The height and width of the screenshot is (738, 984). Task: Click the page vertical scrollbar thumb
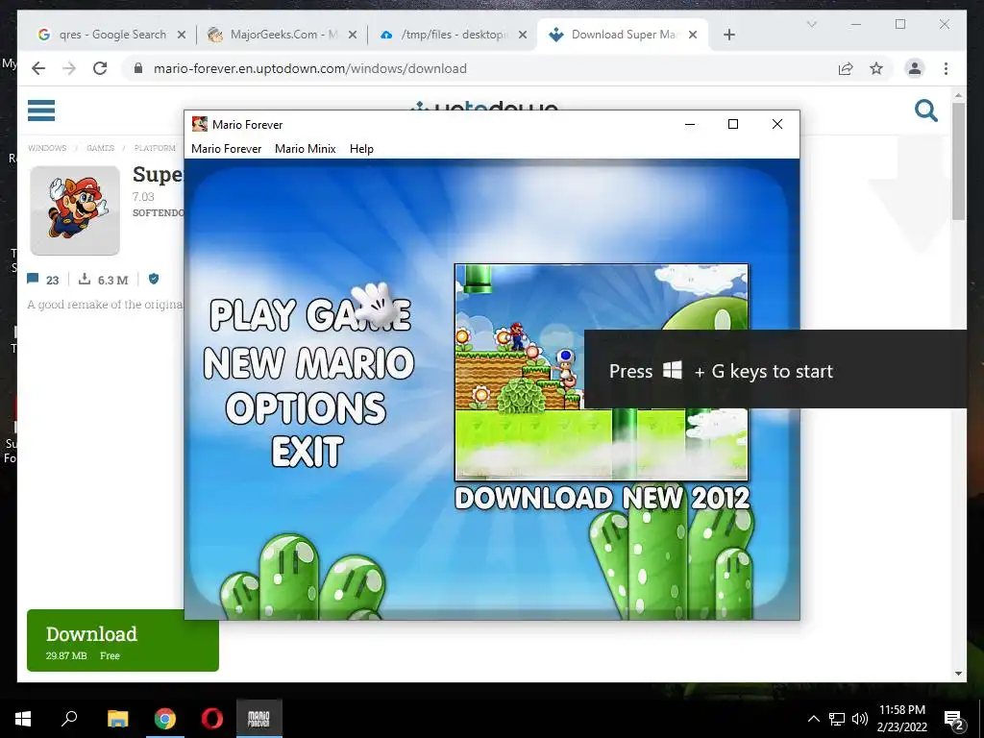click(958, 160)
